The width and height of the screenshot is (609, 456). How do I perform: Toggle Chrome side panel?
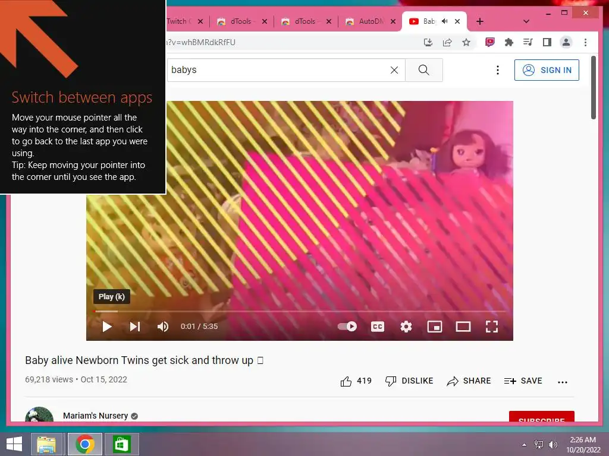(x=547, y=42)
